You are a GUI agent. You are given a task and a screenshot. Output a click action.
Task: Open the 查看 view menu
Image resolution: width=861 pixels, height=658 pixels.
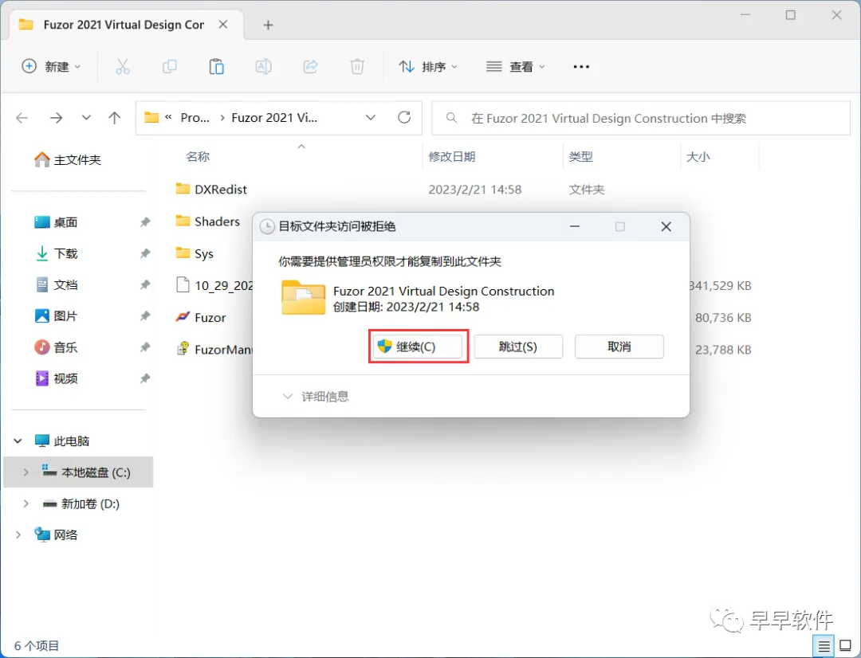coord(516,67)
